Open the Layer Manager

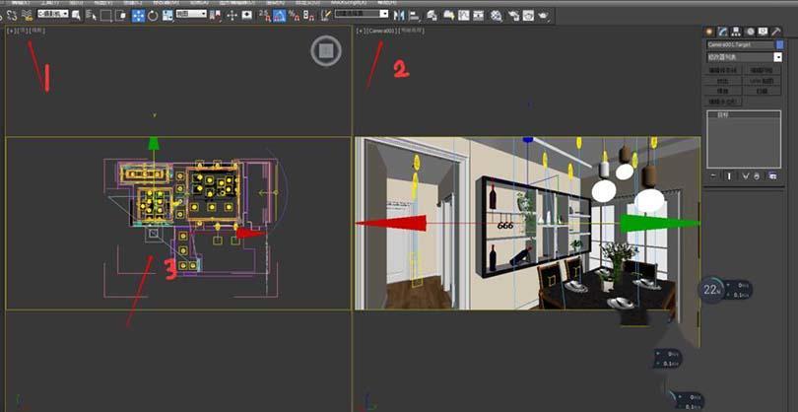(432, 16)
